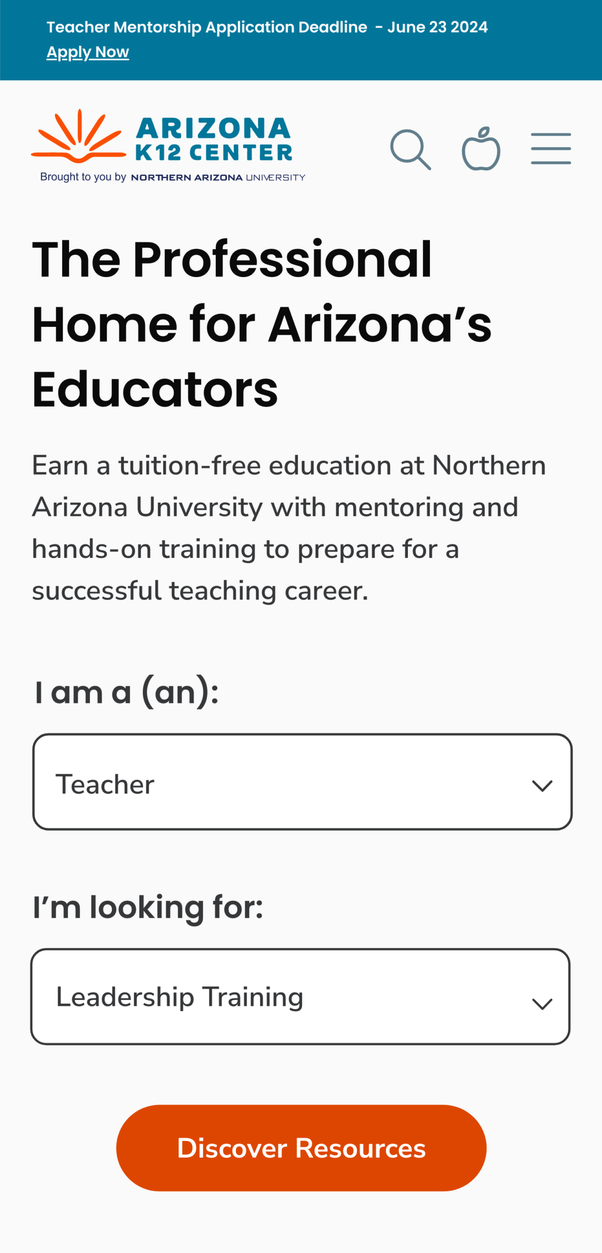Click the Discover Resources button
Image resolution: width=602 pixels, height=1253 pixels.
click(301, 1148)
